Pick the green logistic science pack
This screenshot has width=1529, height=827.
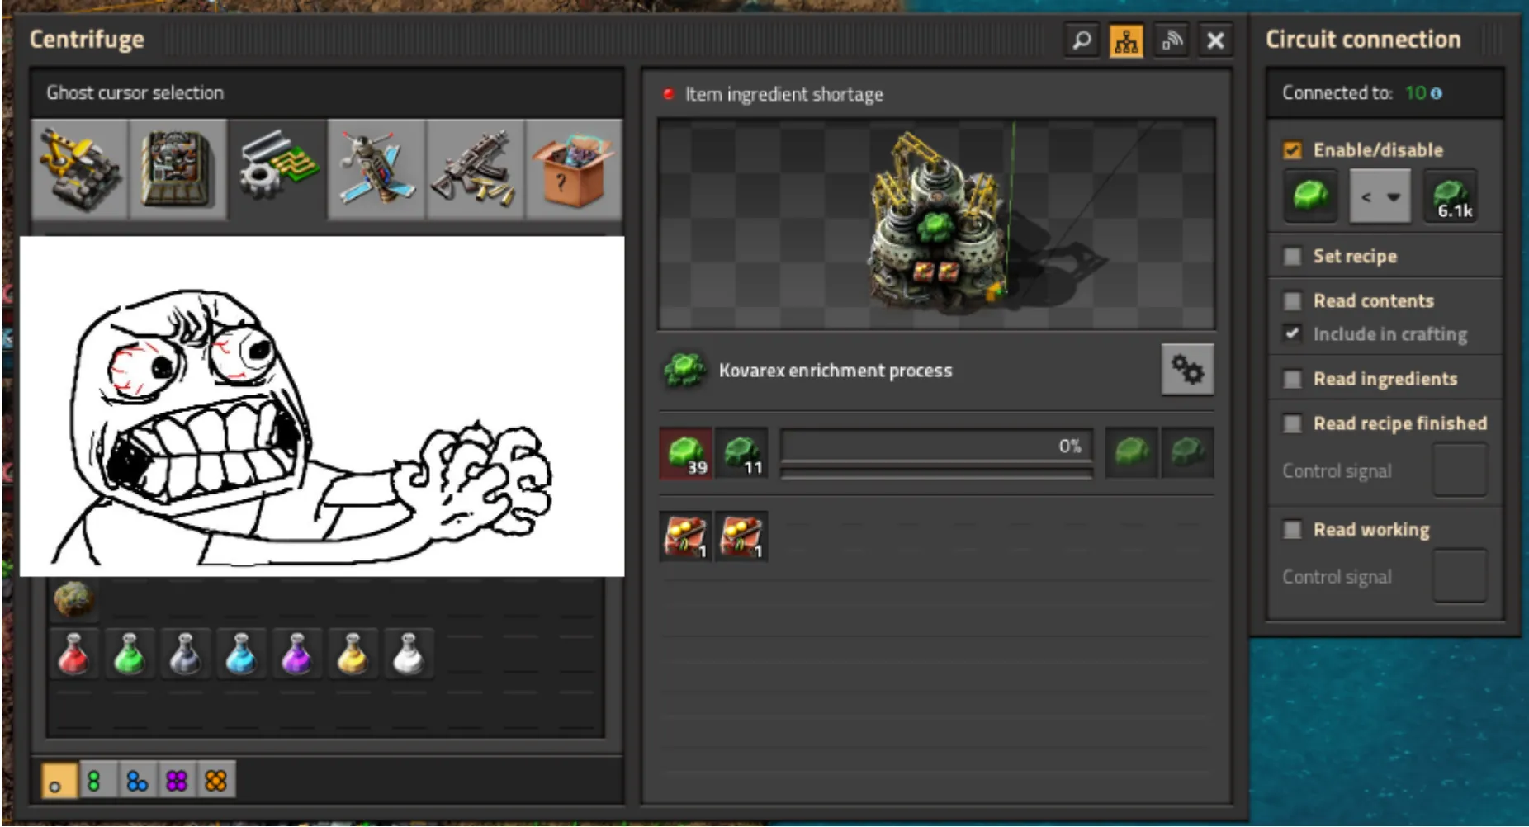[x=130, y=653]
